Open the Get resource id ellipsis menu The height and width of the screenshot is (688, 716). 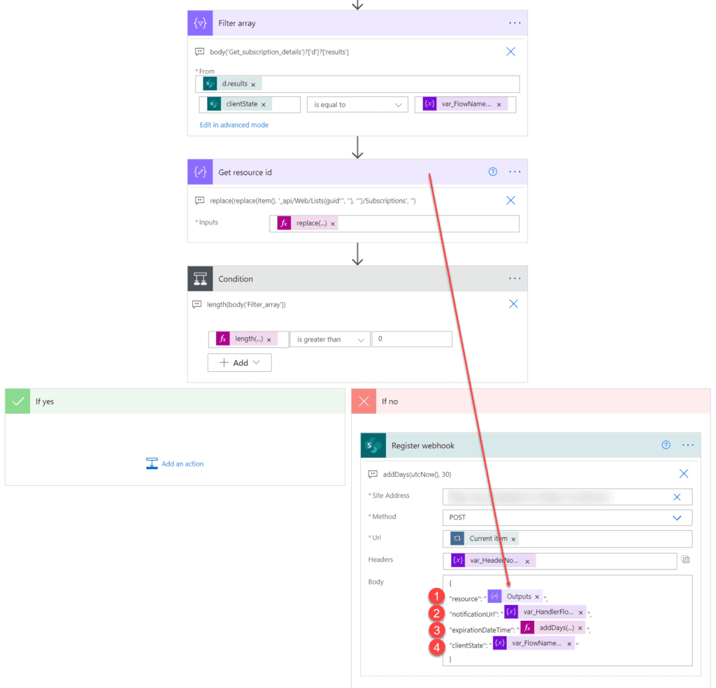pos(515,172)
